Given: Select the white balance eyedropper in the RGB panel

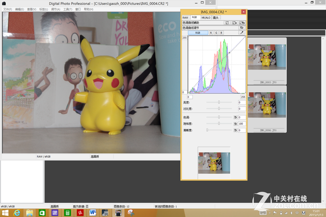Looking at the screenshot, I should tap(241, 33).
